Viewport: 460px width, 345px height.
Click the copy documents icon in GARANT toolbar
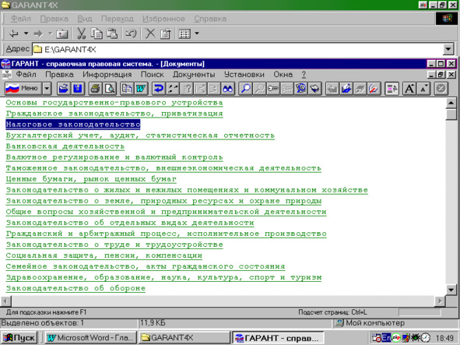coord(127,88)
